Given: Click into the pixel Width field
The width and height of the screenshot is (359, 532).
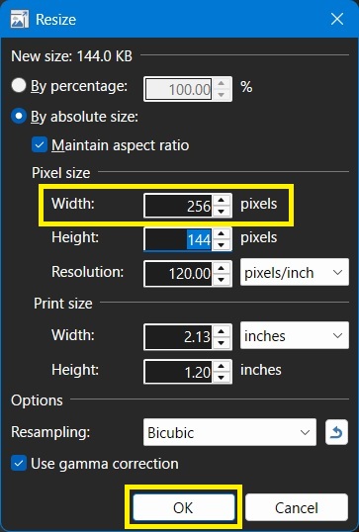Looking at the screenshot, I should click(178, 206).
